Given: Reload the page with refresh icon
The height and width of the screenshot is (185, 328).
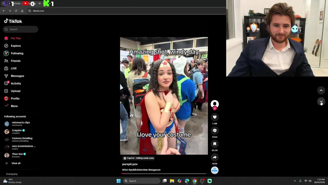Looking at the screenshot, I should [x=16, y=11].
